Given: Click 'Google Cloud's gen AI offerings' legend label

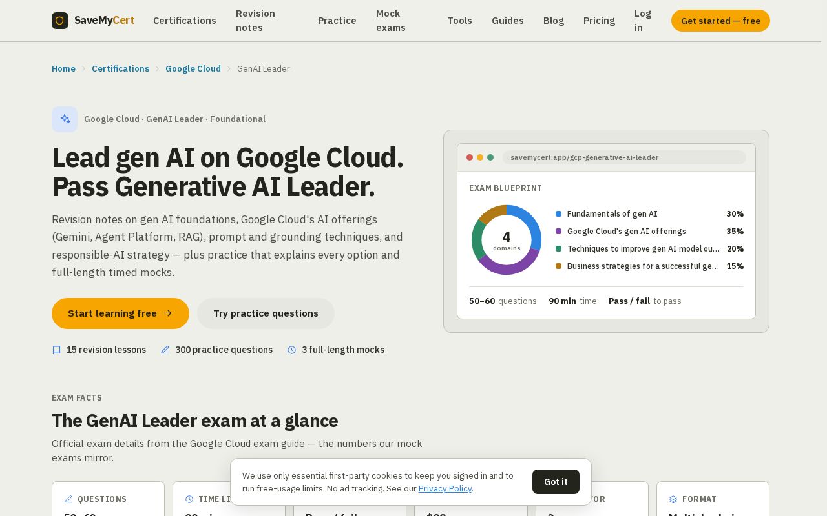Looking at the screenshot, I should [x=626, y=232].
